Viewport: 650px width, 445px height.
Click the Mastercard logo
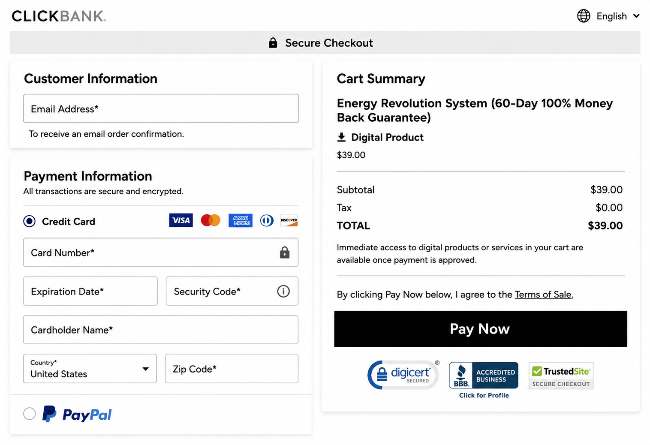[211, 220]
